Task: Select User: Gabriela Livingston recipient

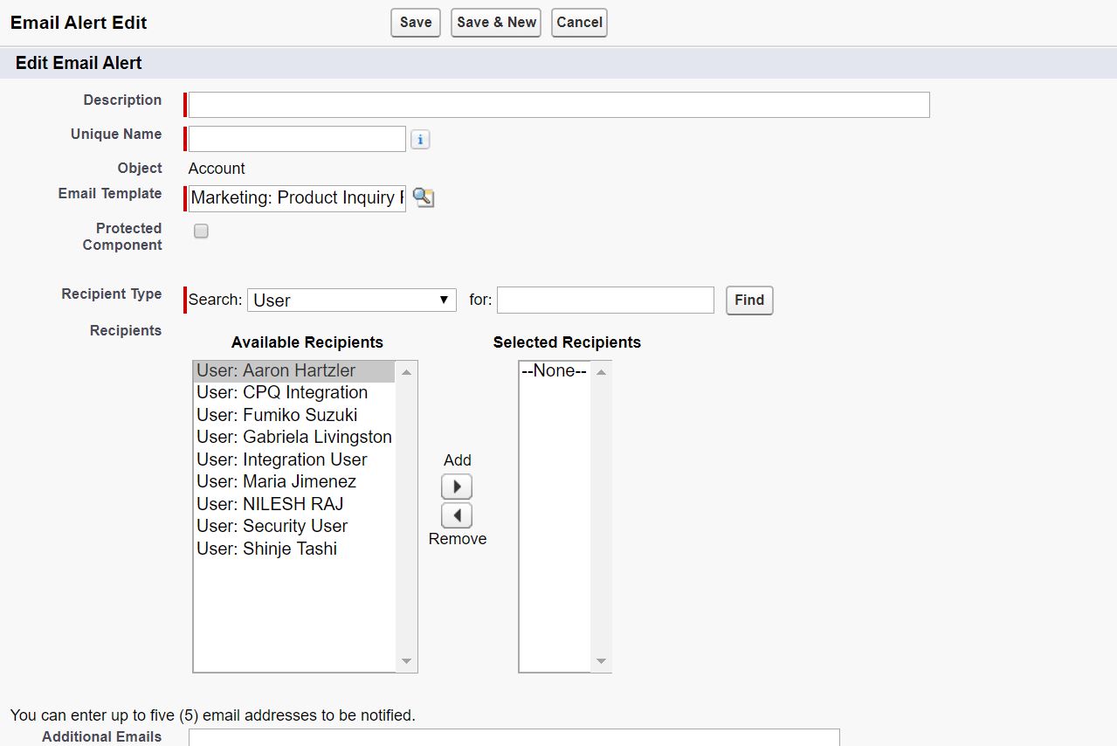Action: [x=294, y=438]
